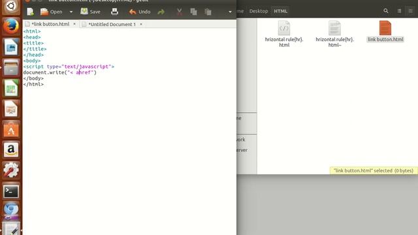Cut selected text with scissors icon
Viewport: 418px width, 235px height.
click(x=180, y=12)
